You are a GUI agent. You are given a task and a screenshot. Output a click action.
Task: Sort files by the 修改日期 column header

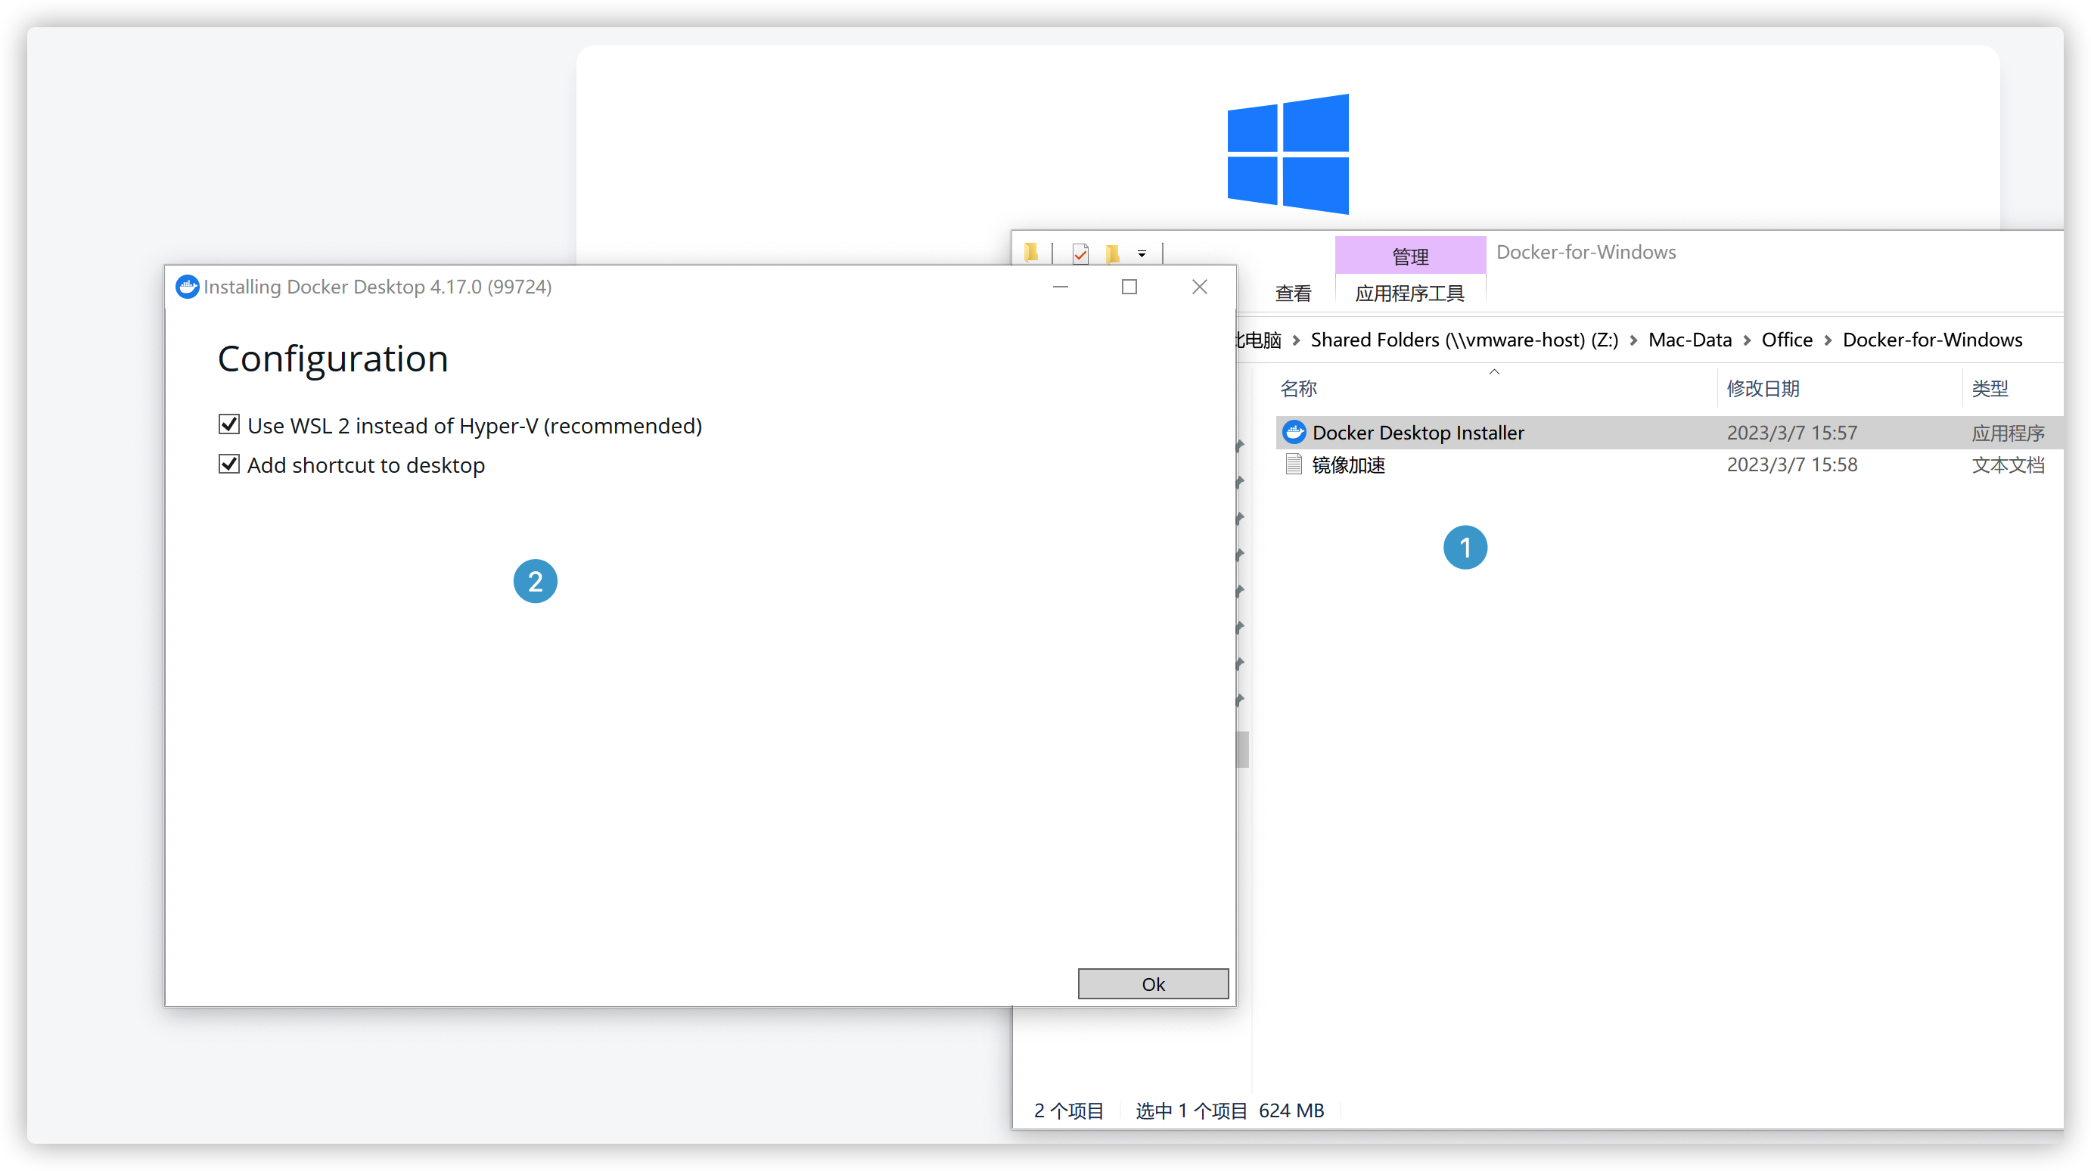[1762, 389]
